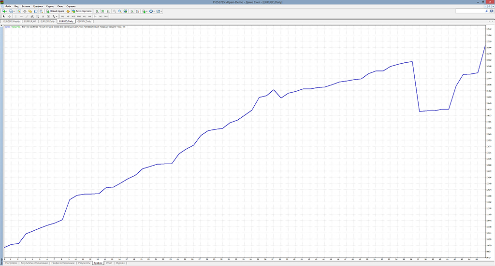Click the profiles icon

click(11, 12)
